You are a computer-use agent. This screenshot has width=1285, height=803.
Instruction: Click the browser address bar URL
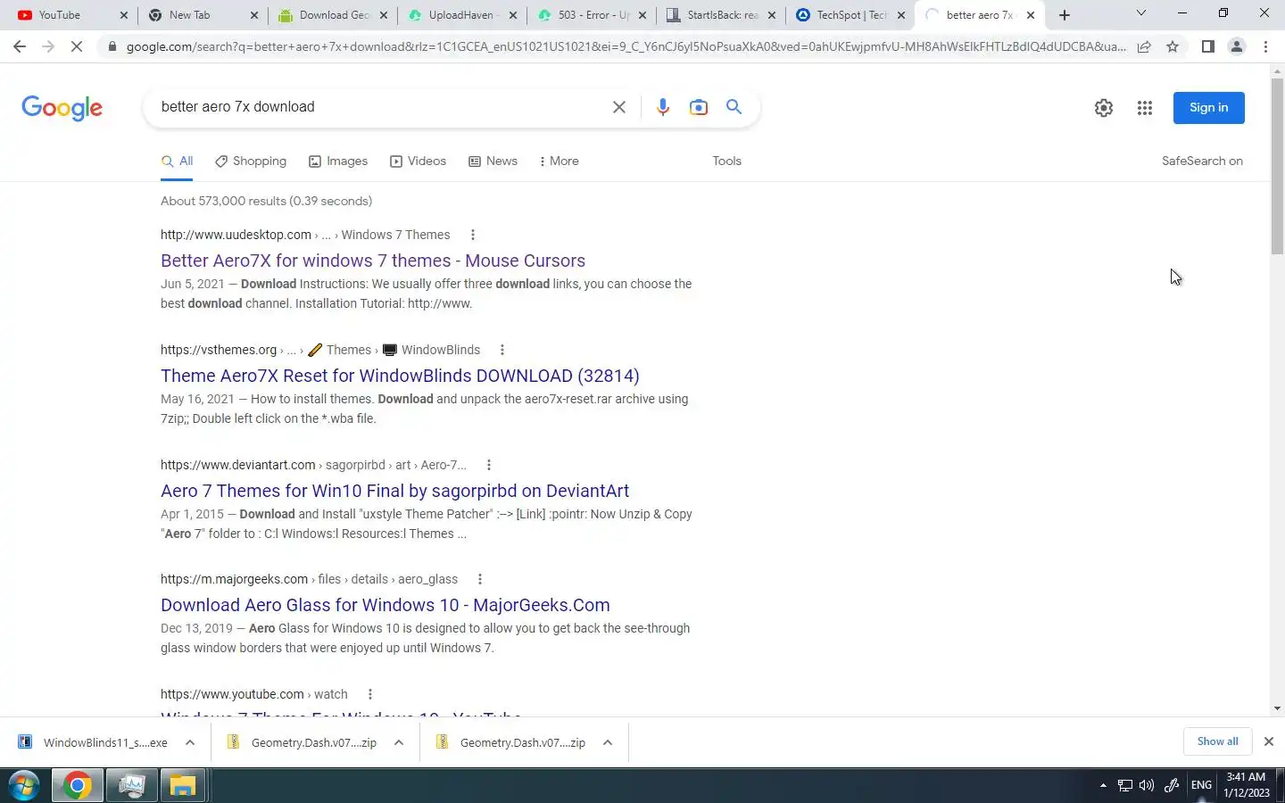625,46
